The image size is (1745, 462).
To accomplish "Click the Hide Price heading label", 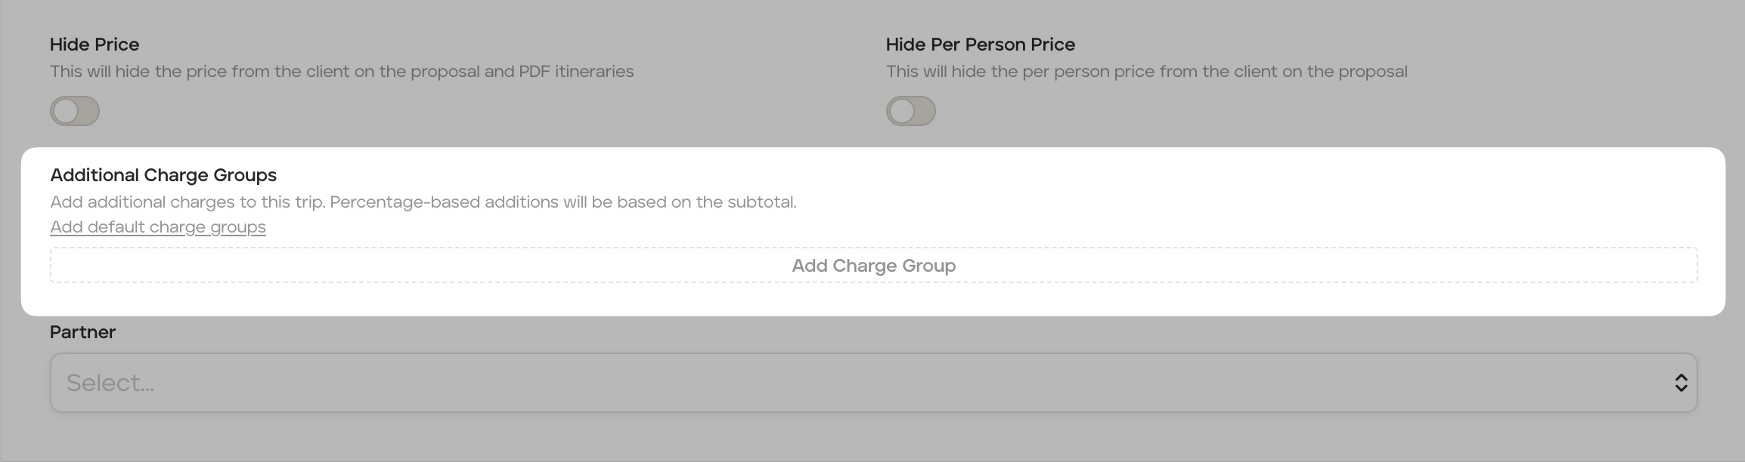I will pos(95,45).
